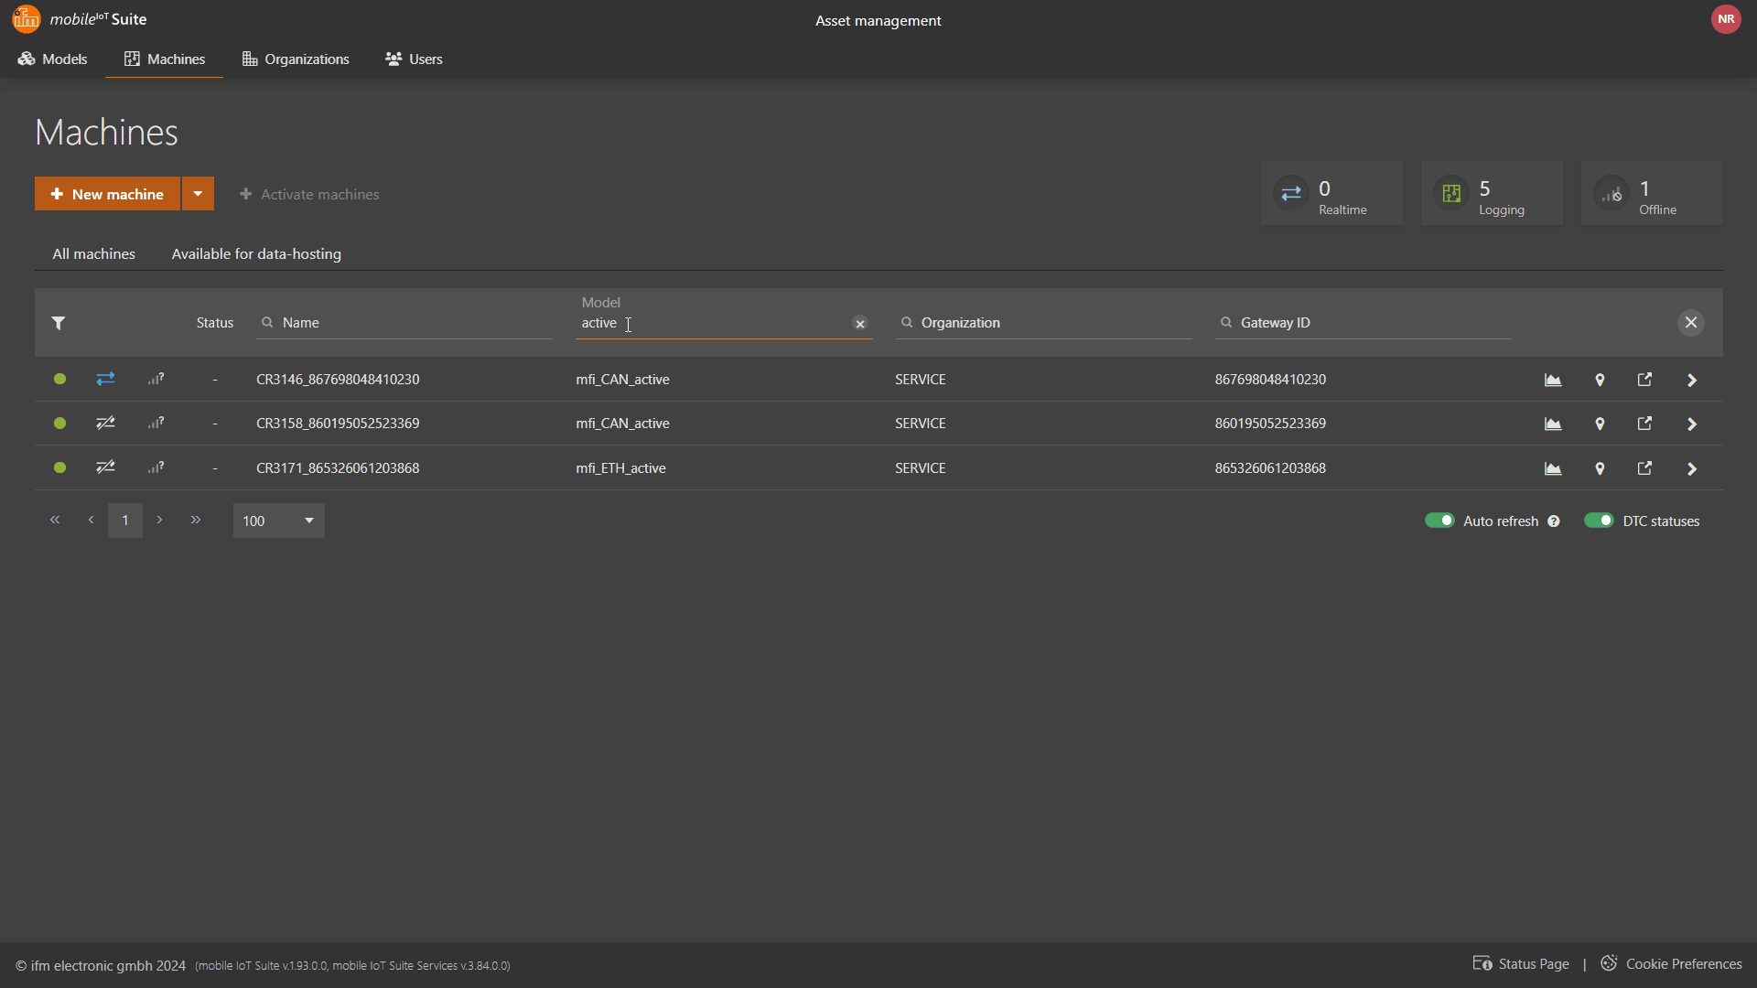Disable the Auto refresh toggle

tap(1439, 521)
